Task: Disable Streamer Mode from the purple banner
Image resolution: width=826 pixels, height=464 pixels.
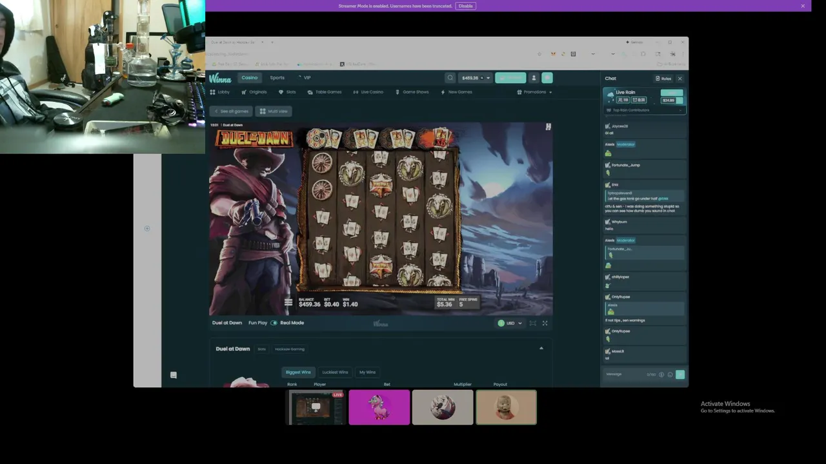Action: (x=465, y=6)
